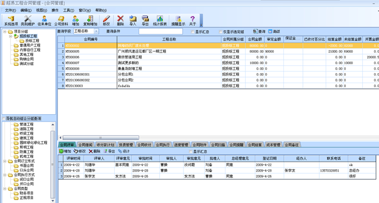Collapse the 合同订立形式 tree node
This screenshot has width=379, height=203.
[x=4, y=161]
